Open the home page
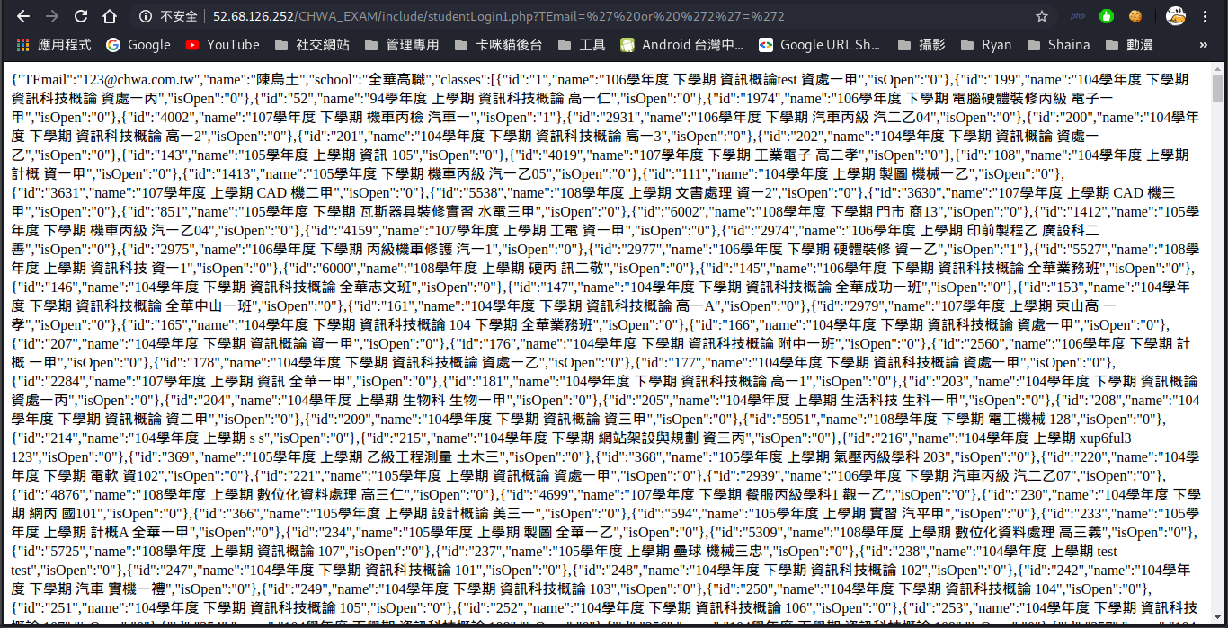This screenshot has height=628, width=1228. click(x=110, y=16)
